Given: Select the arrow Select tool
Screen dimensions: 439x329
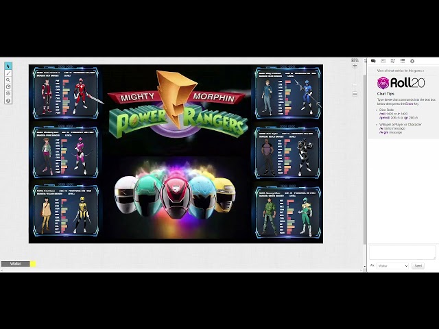Looking at the screenshot, I should coord(8,66).
